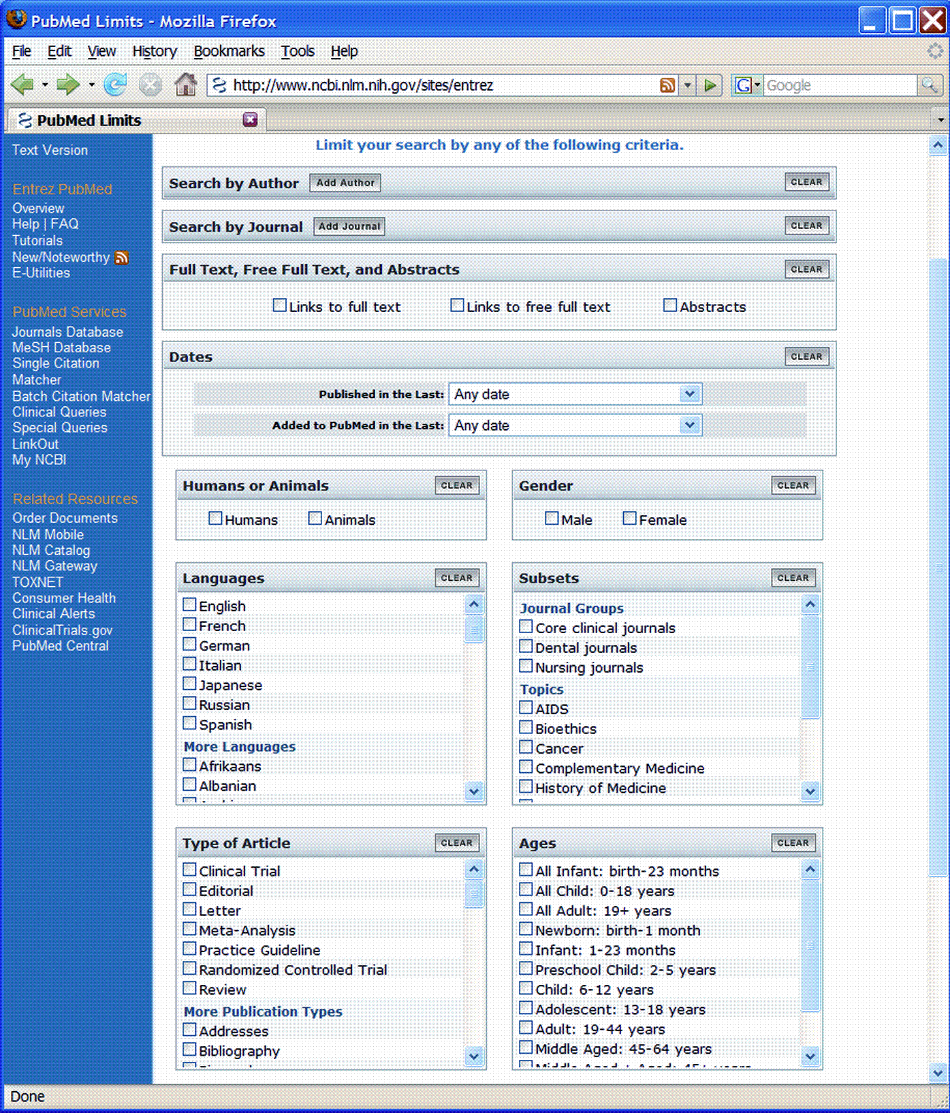The image size is (950, 1113).
Task: Select the Male checkbox
Action: pyautogui.click(x=552, y=518)
